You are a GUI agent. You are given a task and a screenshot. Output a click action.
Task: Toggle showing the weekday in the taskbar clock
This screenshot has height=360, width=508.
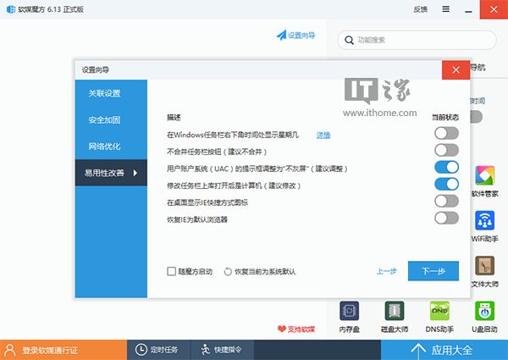coord(446,133)
